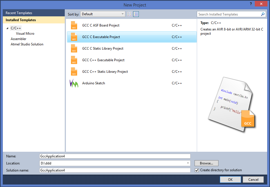Select Atmel Studio Solution category
270x187 pixels.
(x=27, y=44)
